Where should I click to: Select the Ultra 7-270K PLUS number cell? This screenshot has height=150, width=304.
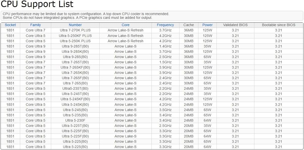[75, 30]
